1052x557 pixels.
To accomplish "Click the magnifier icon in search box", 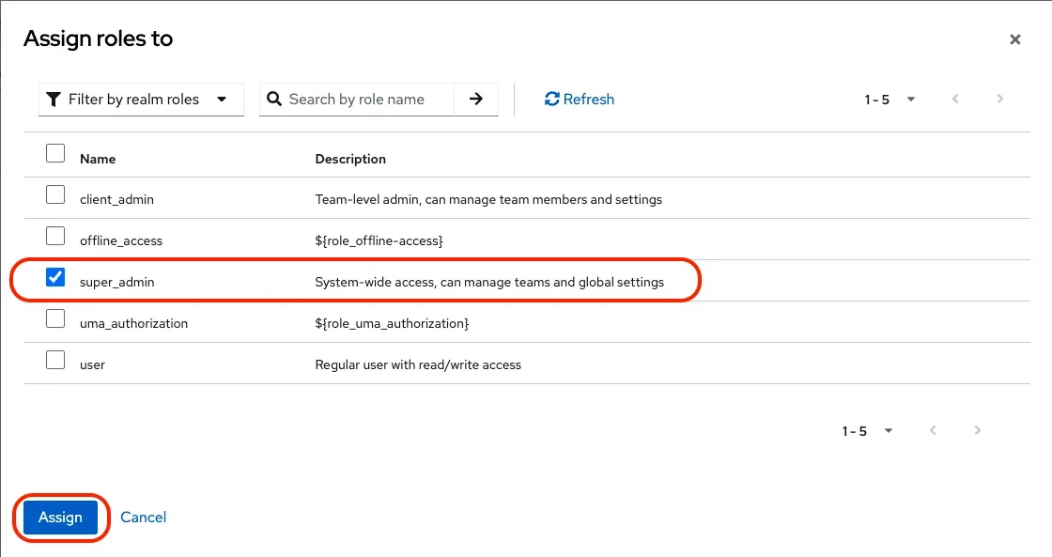I will (x=274, y=99).
